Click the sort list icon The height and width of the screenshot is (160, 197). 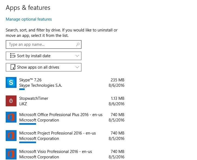point(13,56)
